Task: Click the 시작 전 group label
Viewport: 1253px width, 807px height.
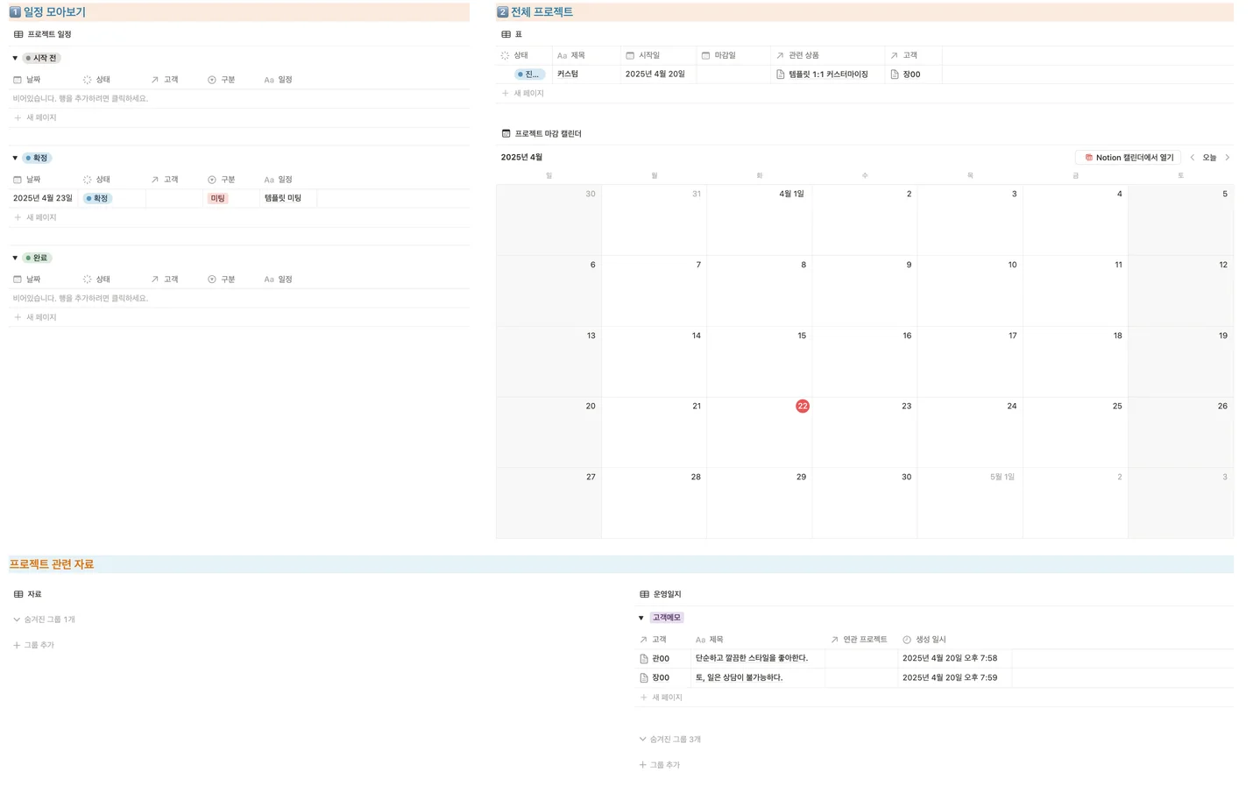Action: [x=41, y=58]
